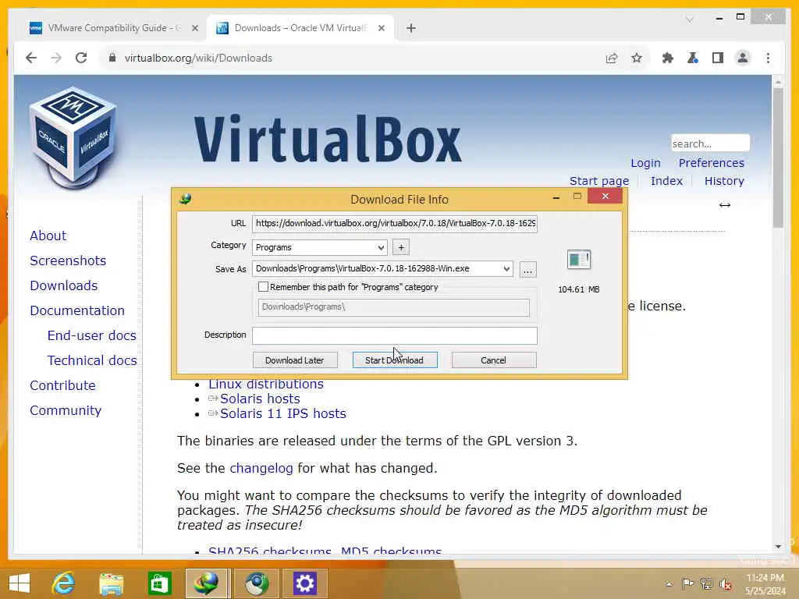
Task: Click the IDM icon in dialog title bar
Action: tap(186, 199)
